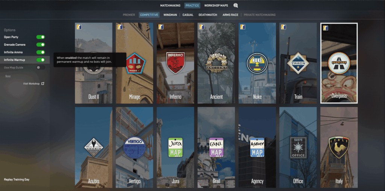385x191 pixels.
Task: Click the Train map badge emblem
Action: coord(298,62)
